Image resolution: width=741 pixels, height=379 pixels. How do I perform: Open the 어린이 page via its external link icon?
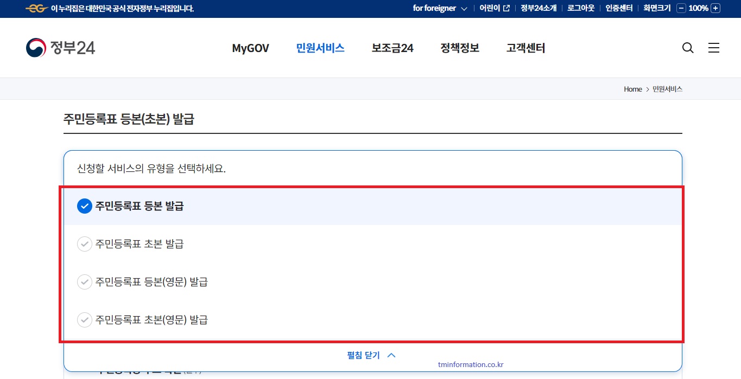[x=505, y=8]
